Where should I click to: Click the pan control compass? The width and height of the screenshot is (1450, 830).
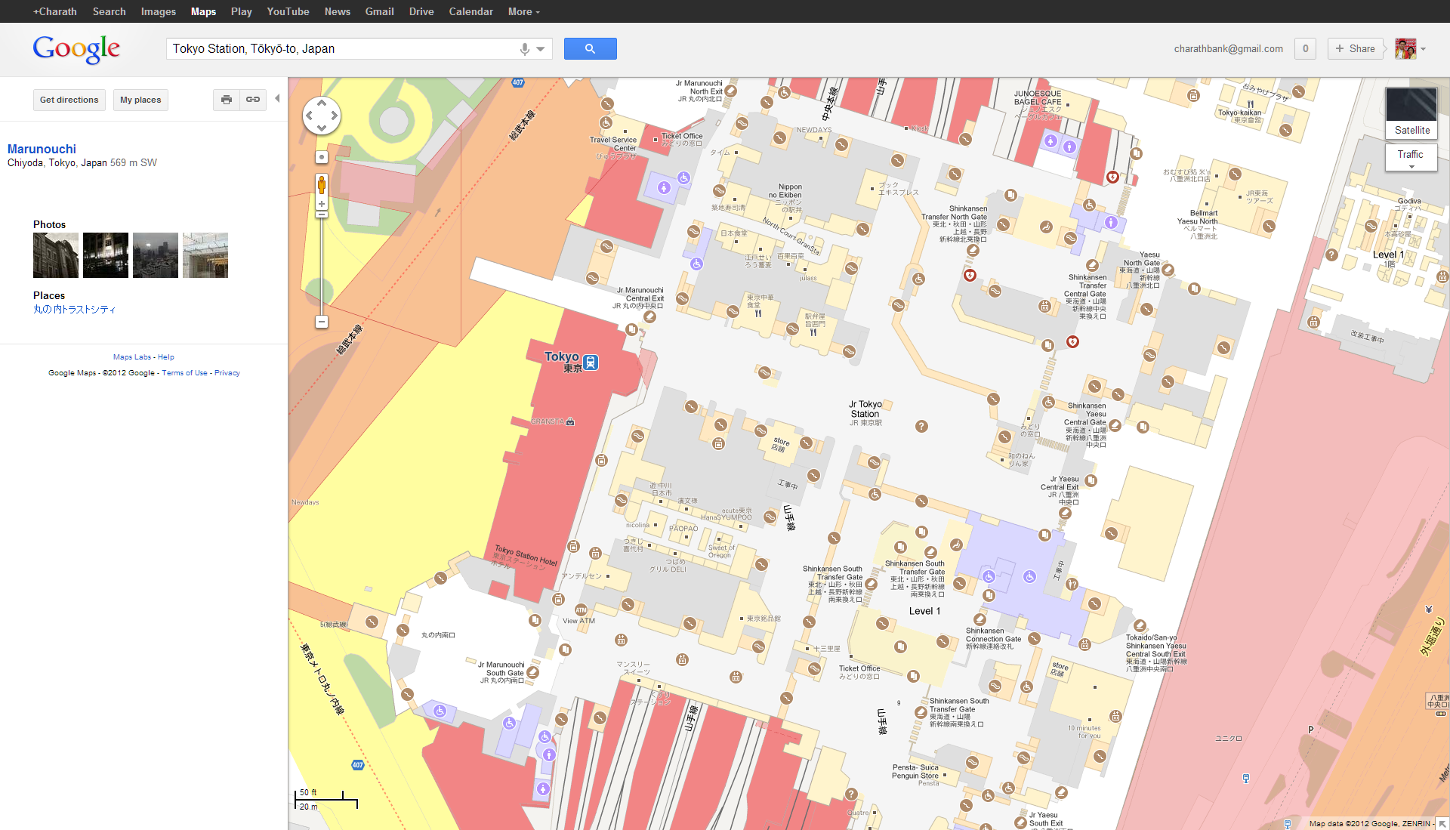tap(322, 116)
